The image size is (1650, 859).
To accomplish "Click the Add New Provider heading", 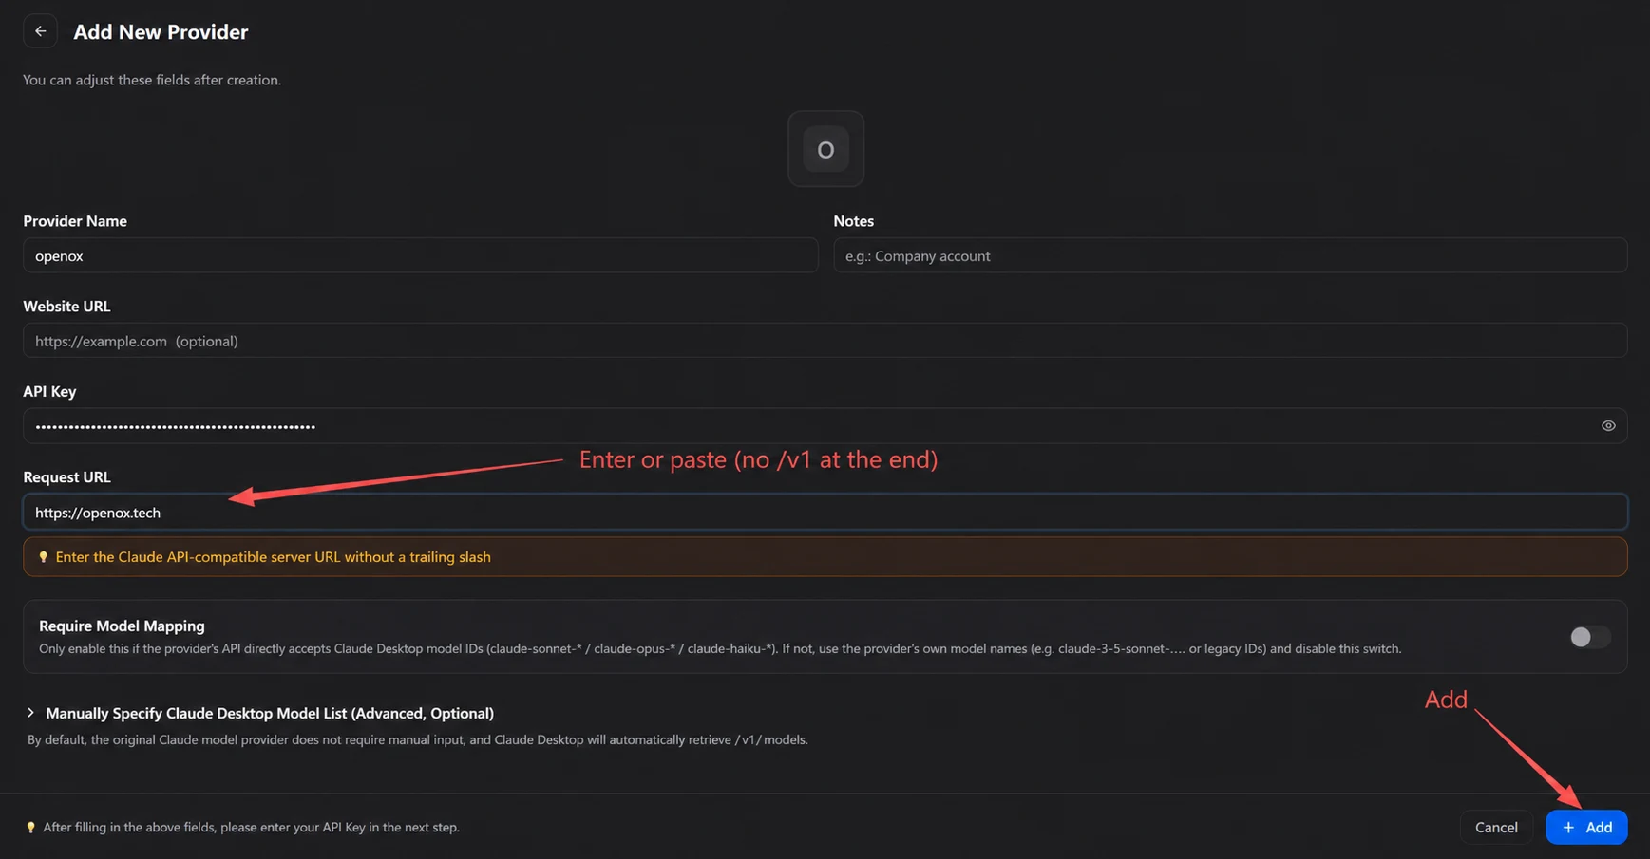I will pos(161,31).
